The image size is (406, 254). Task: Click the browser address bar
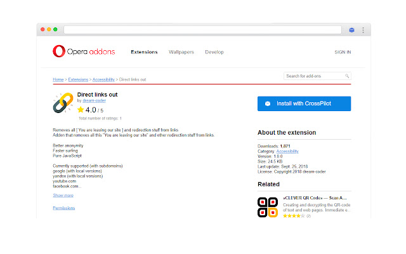(203, 30)
